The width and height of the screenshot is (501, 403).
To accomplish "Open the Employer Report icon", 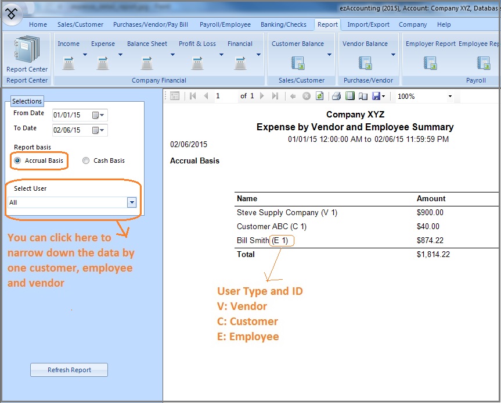I will 430,63.
